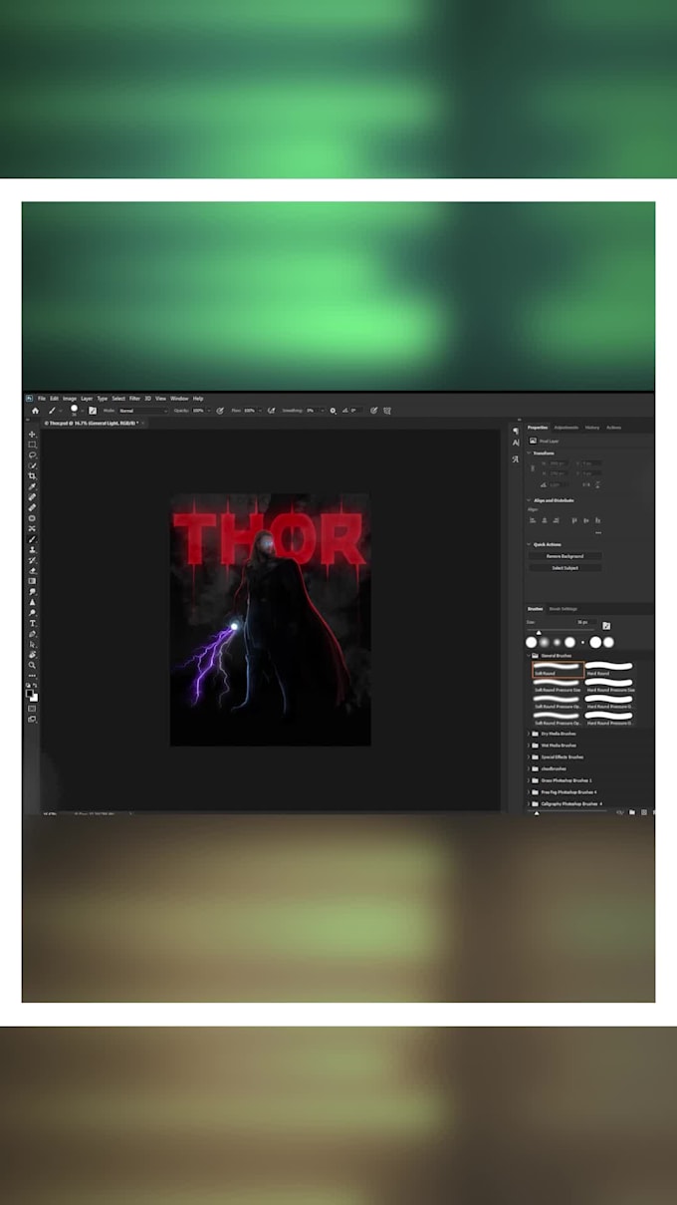Select the Path Selection tool

32,645
